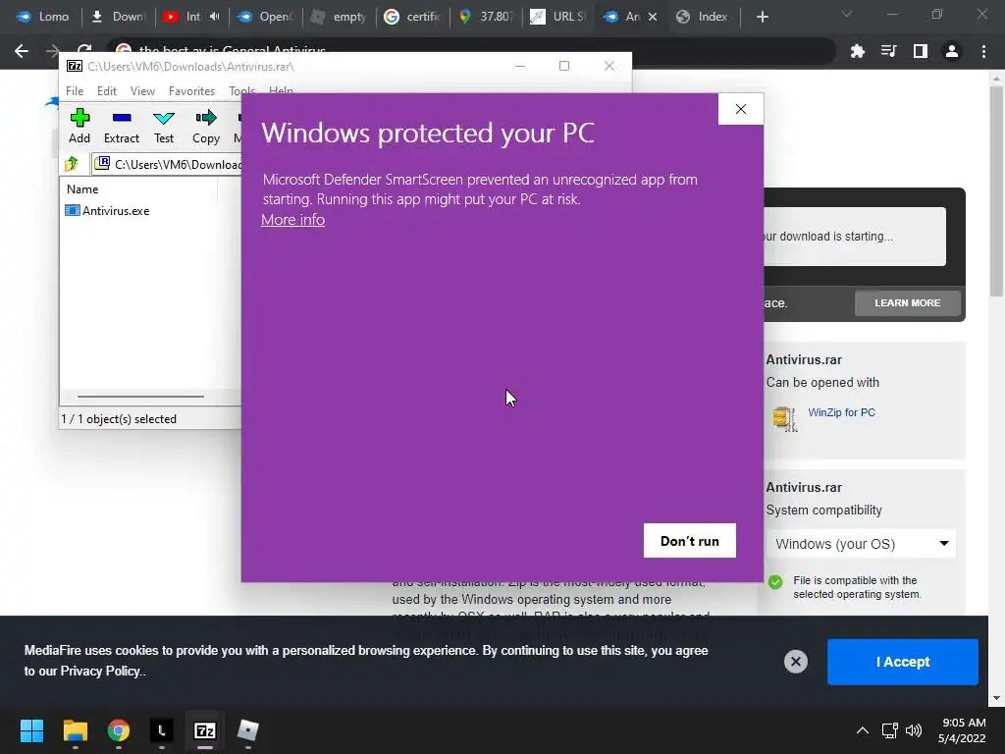Click the Don't run button
The height and width of the screenshot is (754, 1005).
(690, 541)
